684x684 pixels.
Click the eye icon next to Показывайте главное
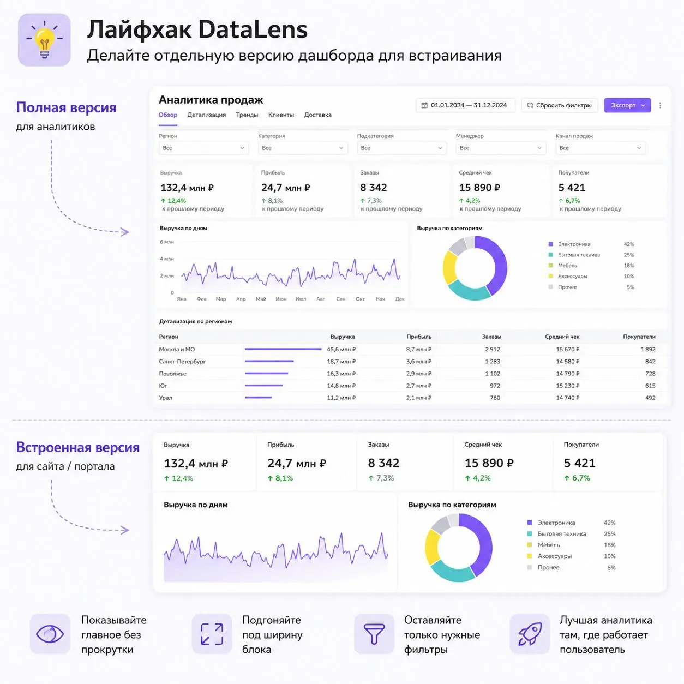[50, 634]
